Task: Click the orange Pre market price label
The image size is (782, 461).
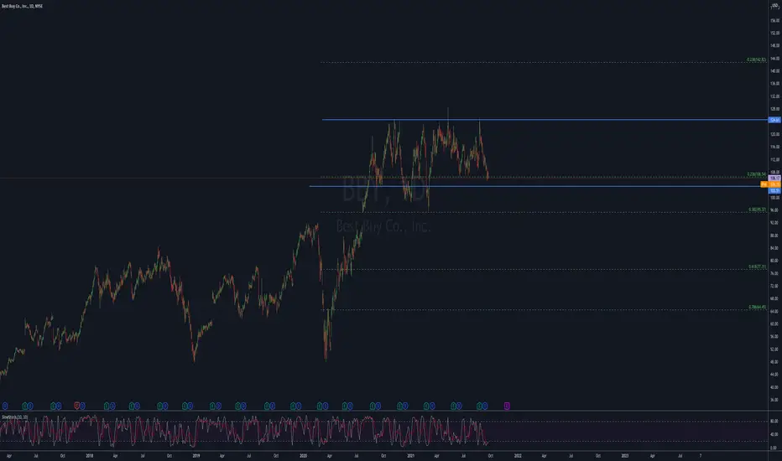Action: [x=770, y=184]
